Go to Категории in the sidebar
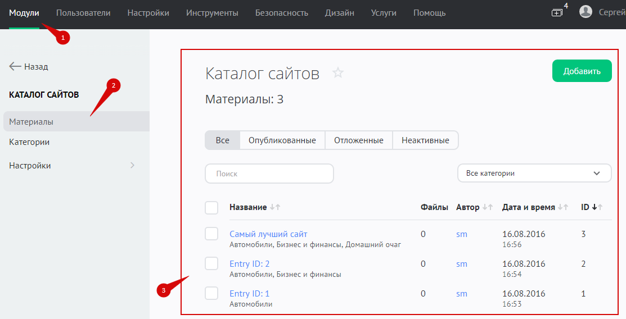626x319 pixels. (x=29, y=142)
